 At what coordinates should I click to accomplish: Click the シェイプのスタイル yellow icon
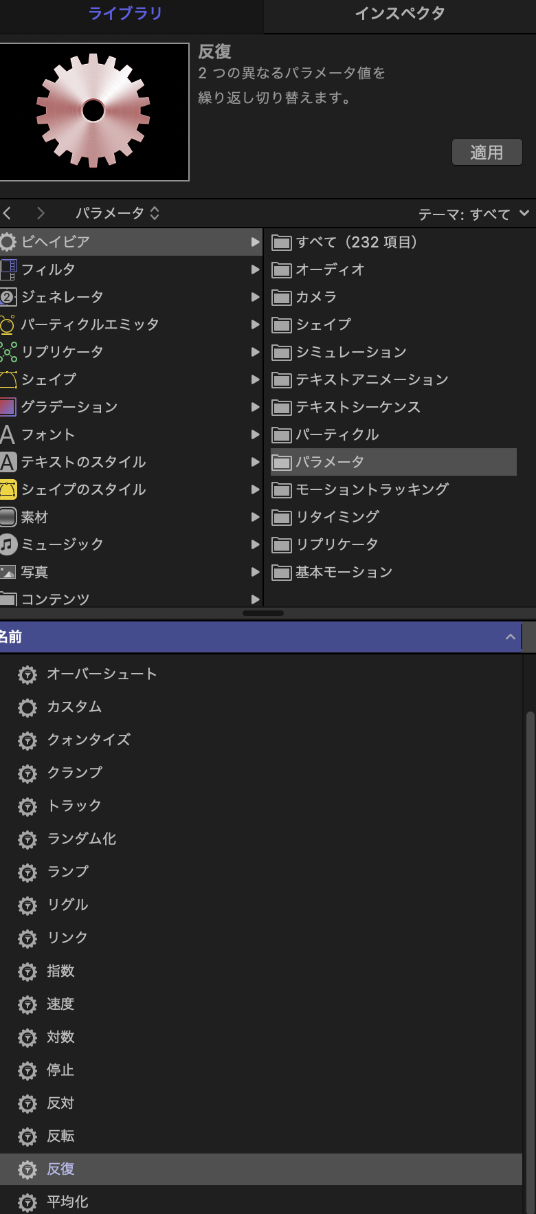click(8, 489)
